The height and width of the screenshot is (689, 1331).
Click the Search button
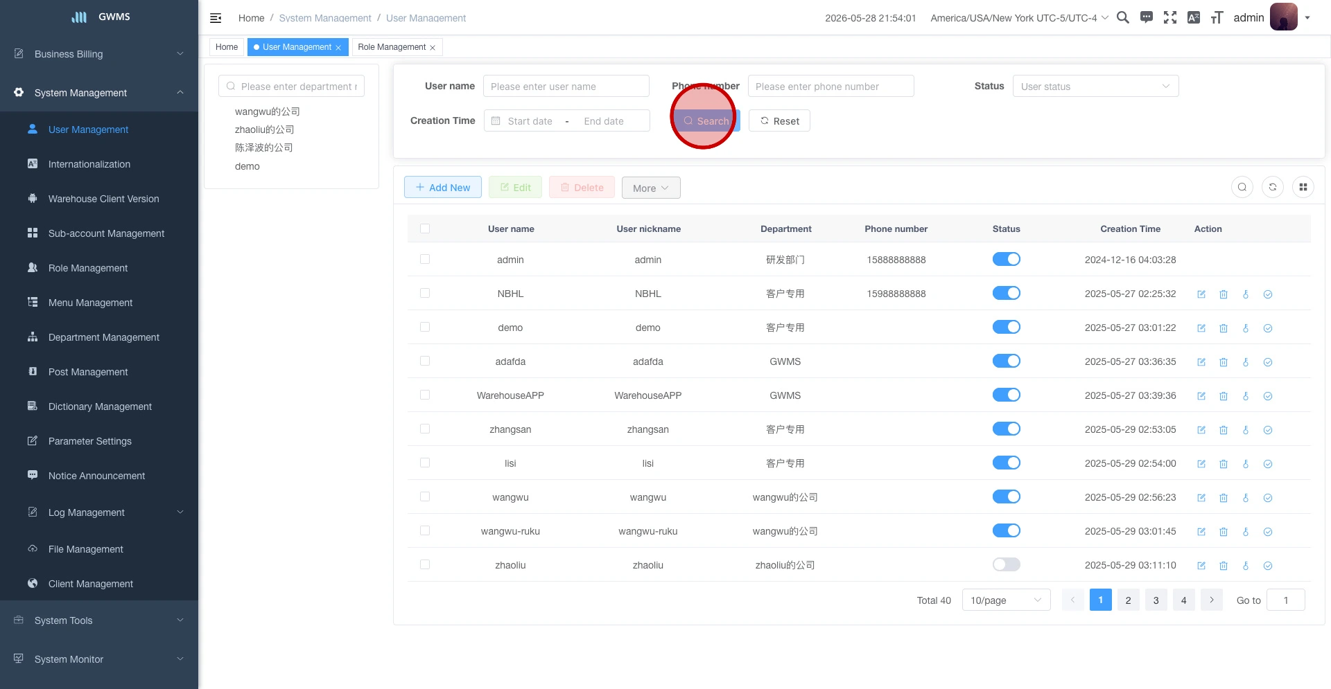pos(706,120)
